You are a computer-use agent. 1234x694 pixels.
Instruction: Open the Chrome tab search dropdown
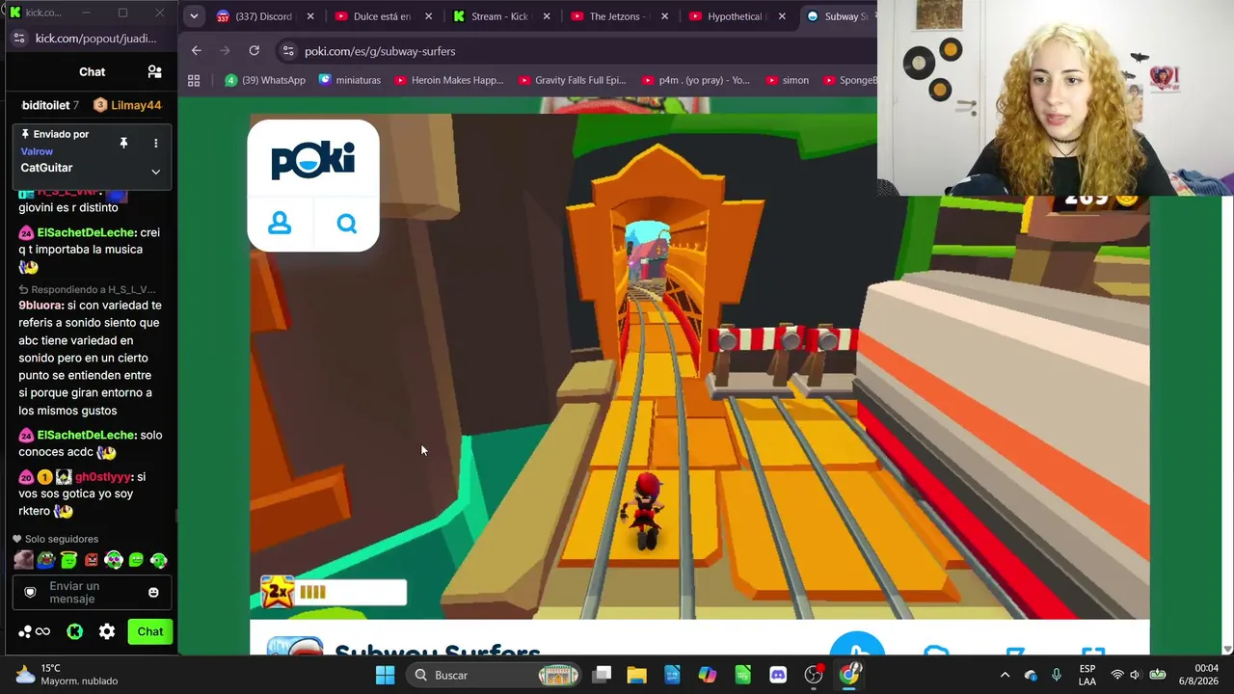pos(194,16)
